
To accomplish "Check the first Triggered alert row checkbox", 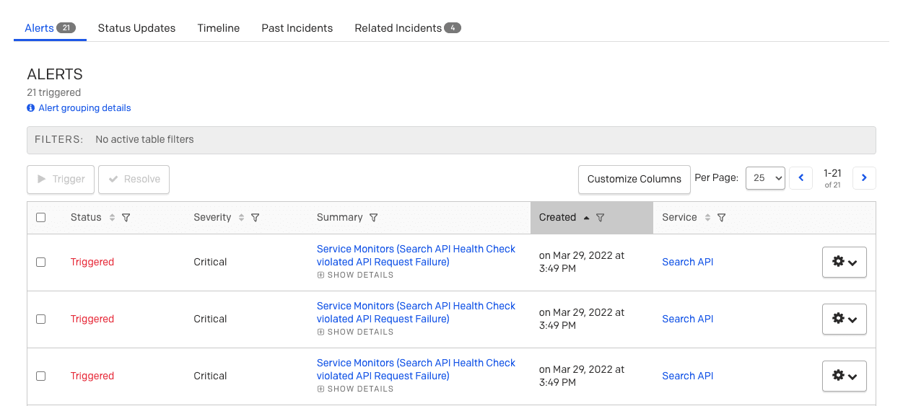I will (x=41, y=262).
